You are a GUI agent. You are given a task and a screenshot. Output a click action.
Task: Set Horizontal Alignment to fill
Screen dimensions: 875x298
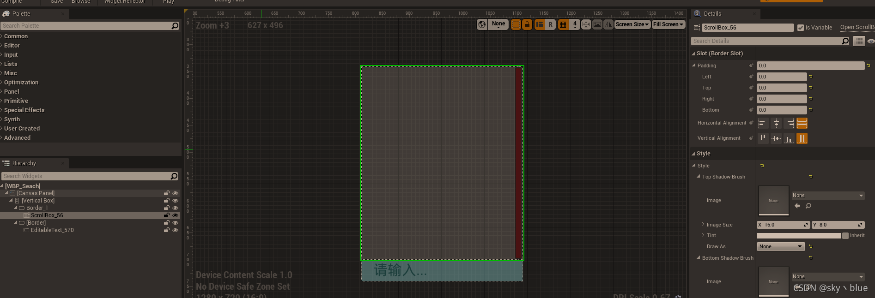pyautogui.click(x=802, y=123)
